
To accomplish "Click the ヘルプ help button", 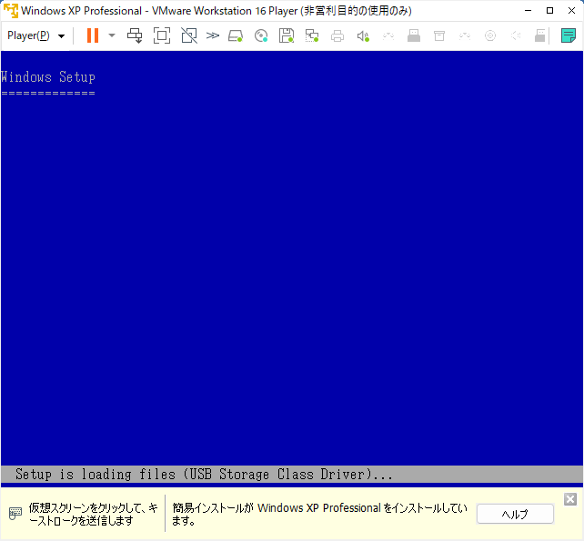I will (x=515, y=514).
